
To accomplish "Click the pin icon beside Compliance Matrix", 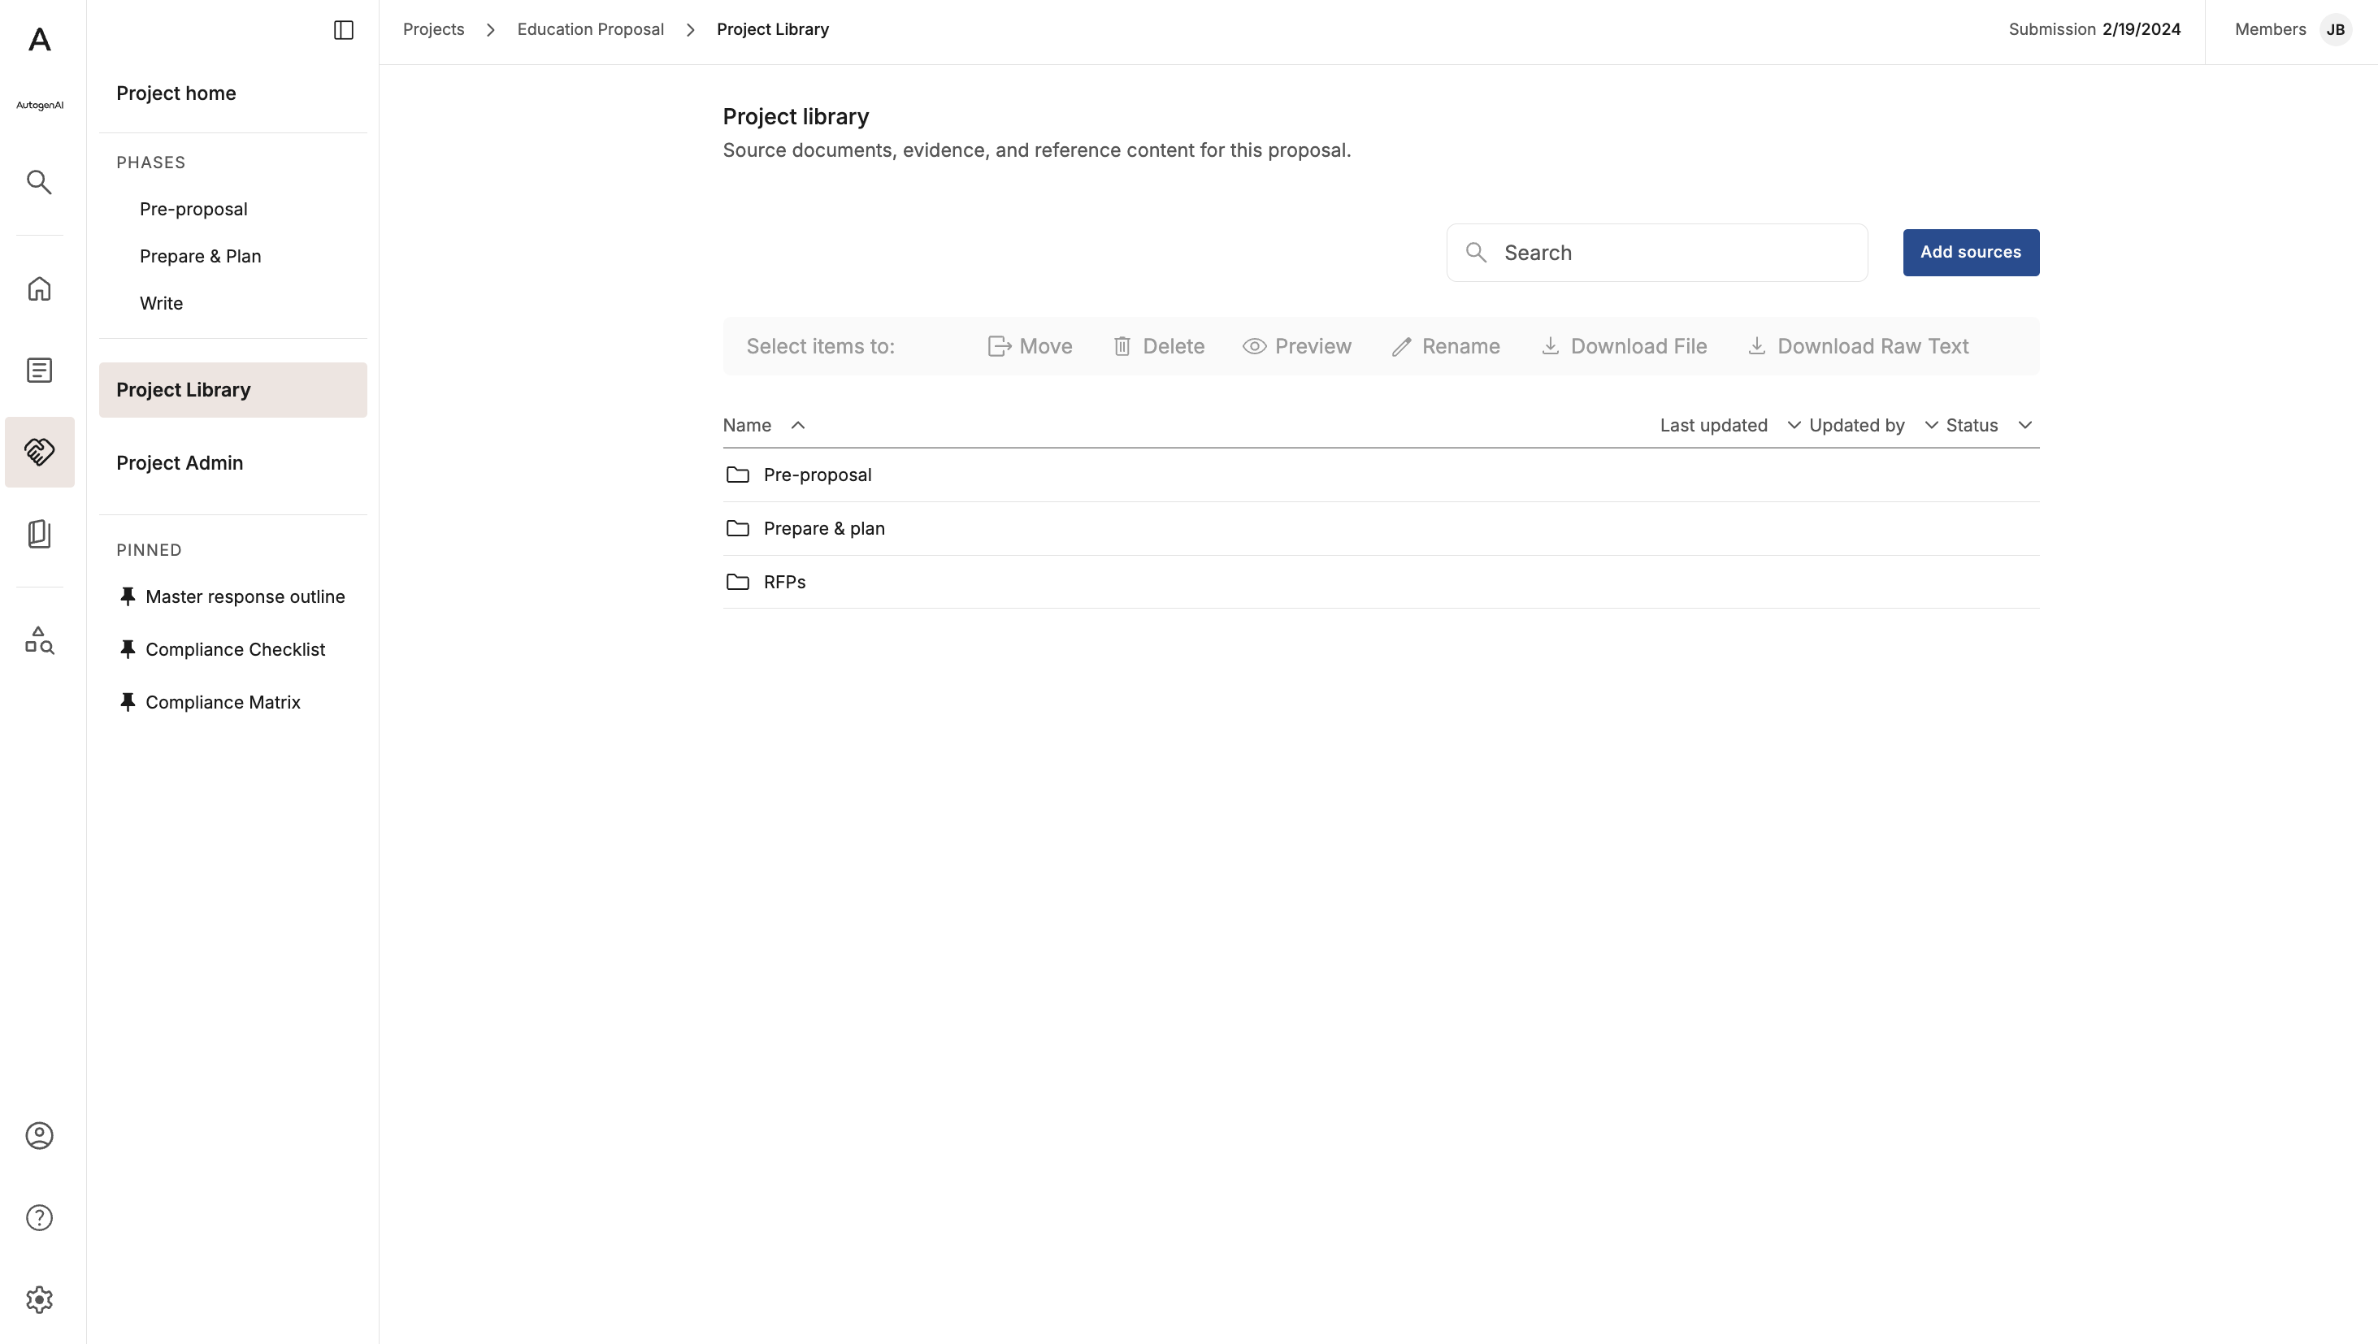I will (128, 702).
